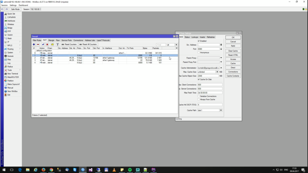Toggle the Enabled checkbox in Web Proxy

point(199,41)
